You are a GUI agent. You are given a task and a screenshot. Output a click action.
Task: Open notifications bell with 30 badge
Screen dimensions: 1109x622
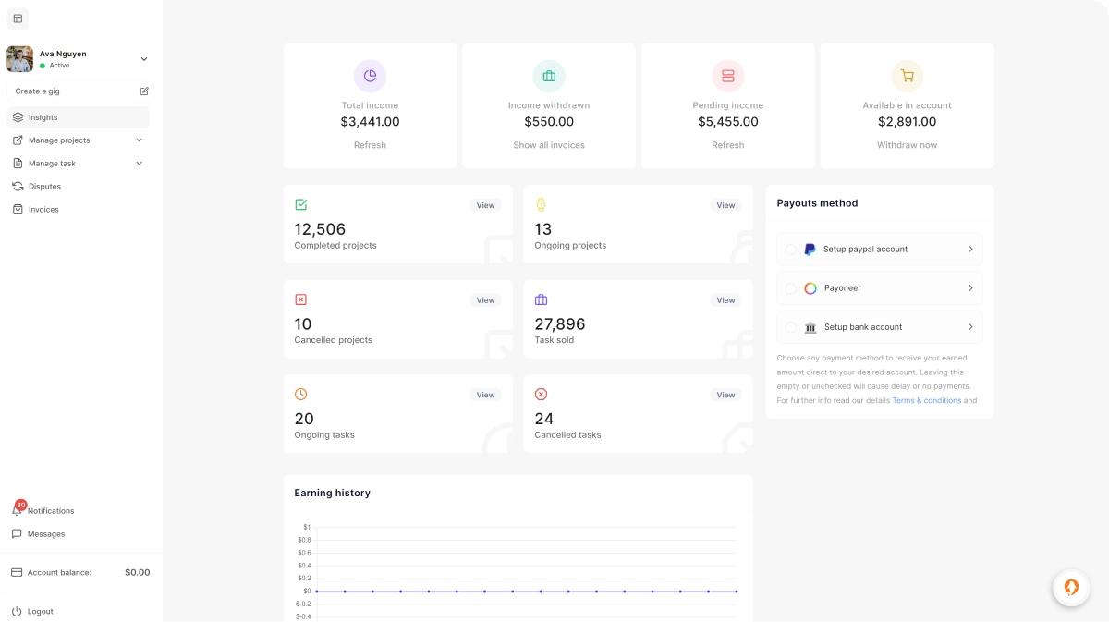tap(18, 509)
